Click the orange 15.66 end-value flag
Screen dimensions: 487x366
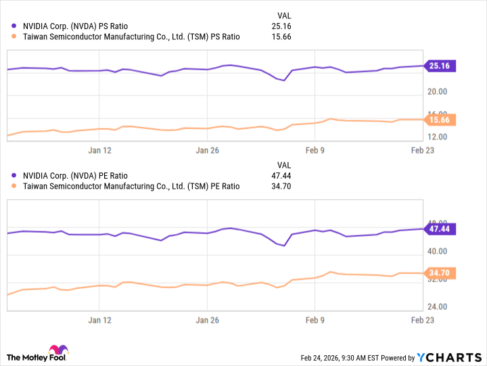[x=439, y=120]
